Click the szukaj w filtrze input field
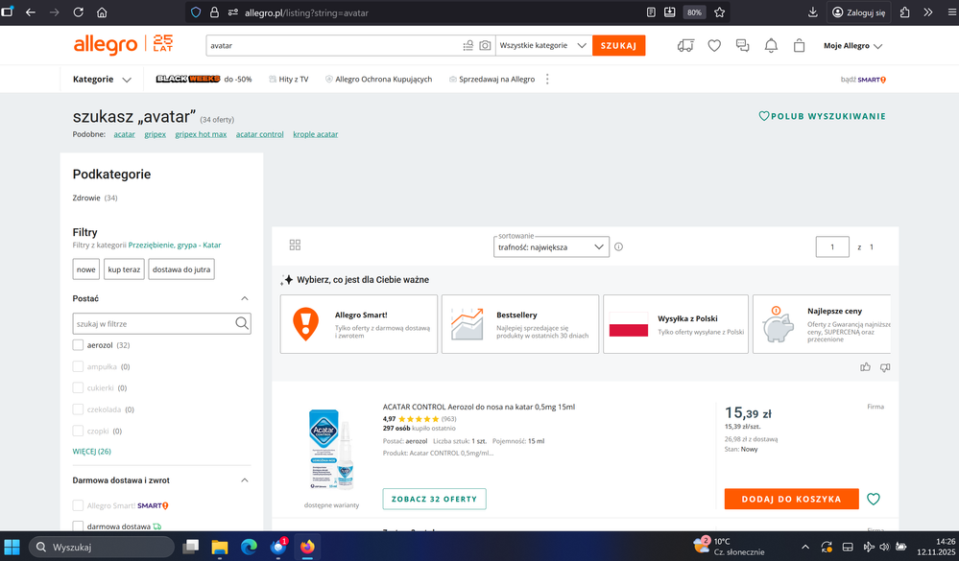 pos(154,324)
